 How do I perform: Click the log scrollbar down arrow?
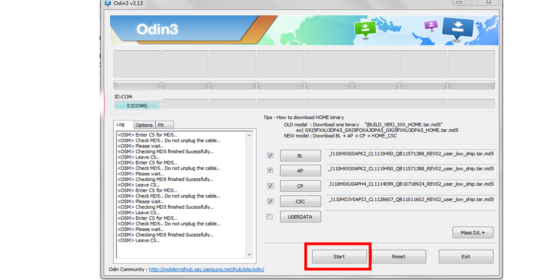(249, 255)
